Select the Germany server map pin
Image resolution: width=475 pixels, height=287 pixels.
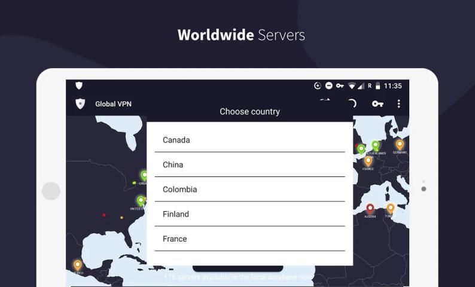400,144
